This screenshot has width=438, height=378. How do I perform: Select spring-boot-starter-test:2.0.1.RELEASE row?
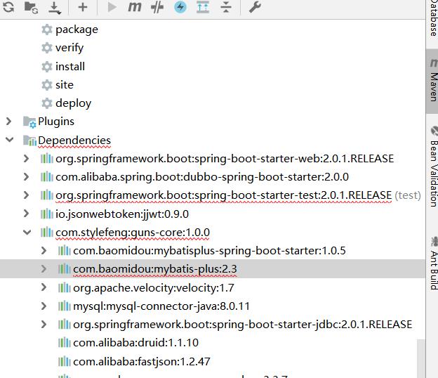[212, 195]
